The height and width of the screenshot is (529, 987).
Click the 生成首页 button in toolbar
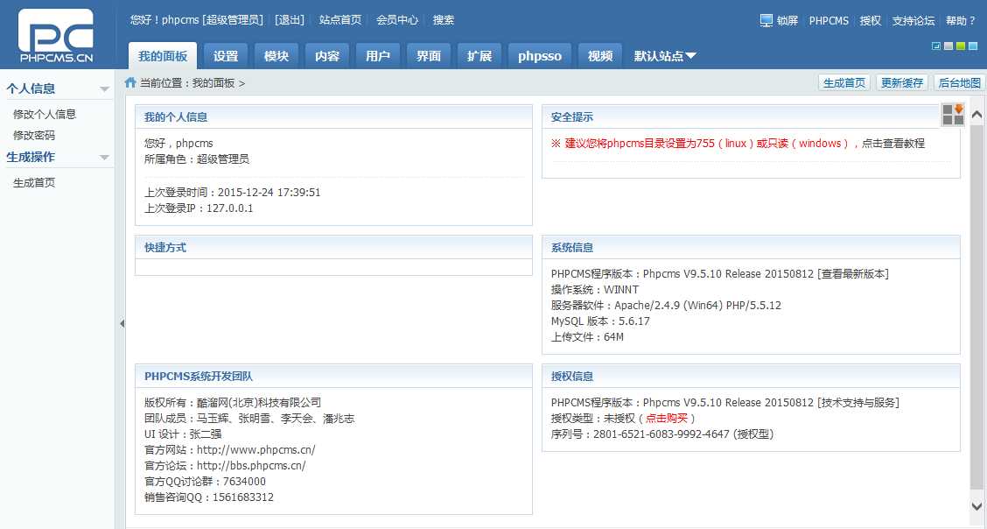click(844, 82)
